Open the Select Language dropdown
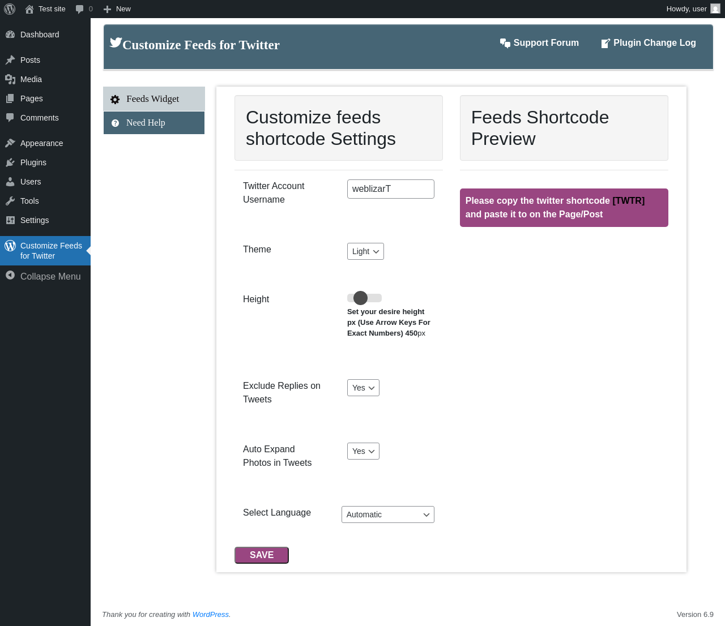 [x=388, y=514]
